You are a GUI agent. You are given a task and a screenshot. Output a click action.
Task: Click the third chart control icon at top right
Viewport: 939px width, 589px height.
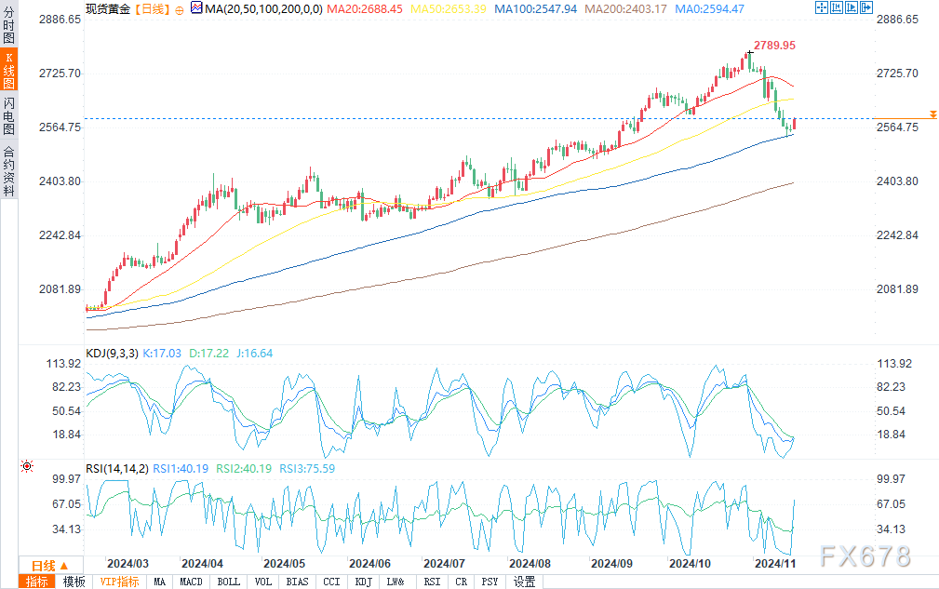[852, 8]
